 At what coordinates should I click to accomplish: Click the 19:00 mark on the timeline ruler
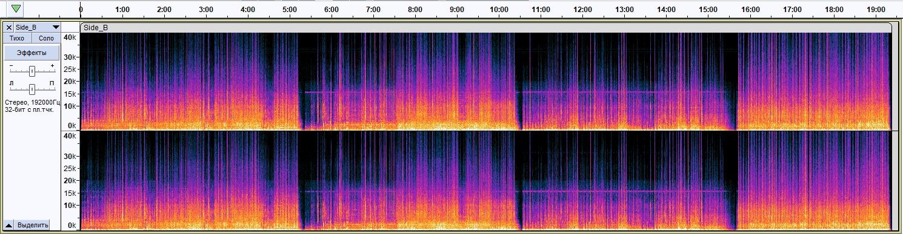pyautogui.click(x=876, y=10)
